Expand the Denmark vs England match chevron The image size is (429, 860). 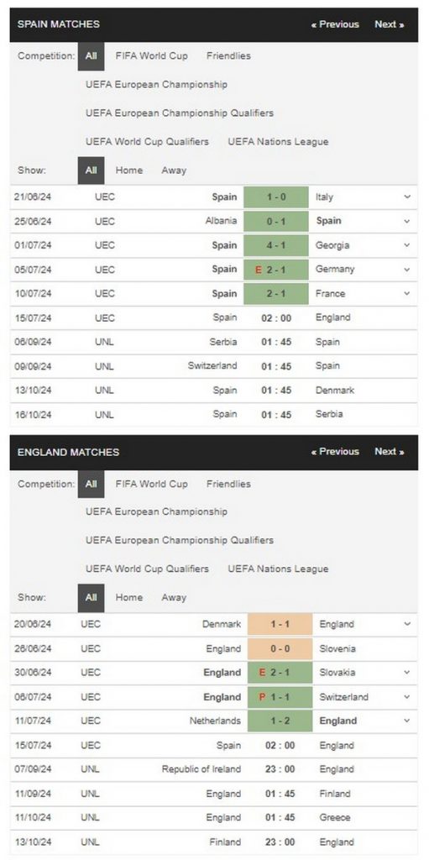(407, 624)
